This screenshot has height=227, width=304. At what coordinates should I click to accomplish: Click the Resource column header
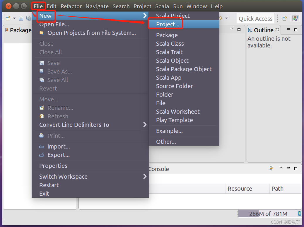click(x=247, y=188)
